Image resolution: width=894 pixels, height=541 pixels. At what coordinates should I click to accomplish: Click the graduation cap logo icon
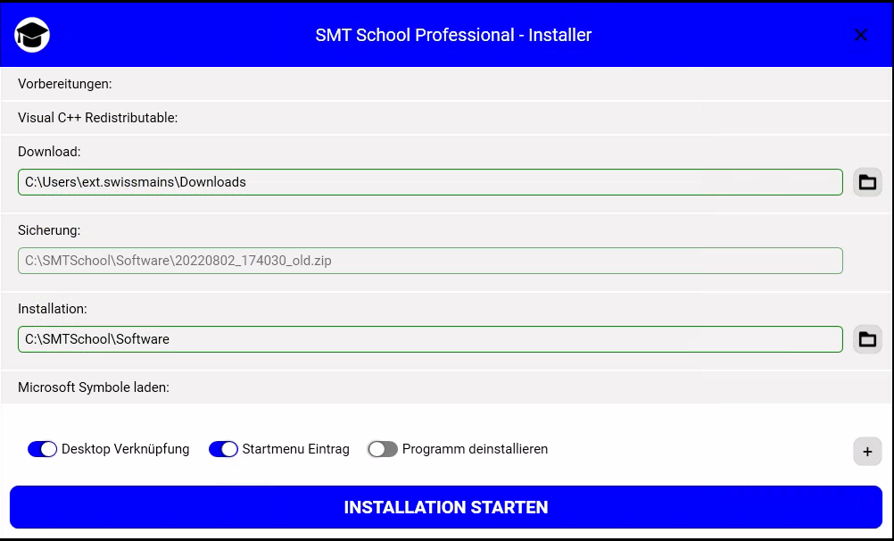32,36
